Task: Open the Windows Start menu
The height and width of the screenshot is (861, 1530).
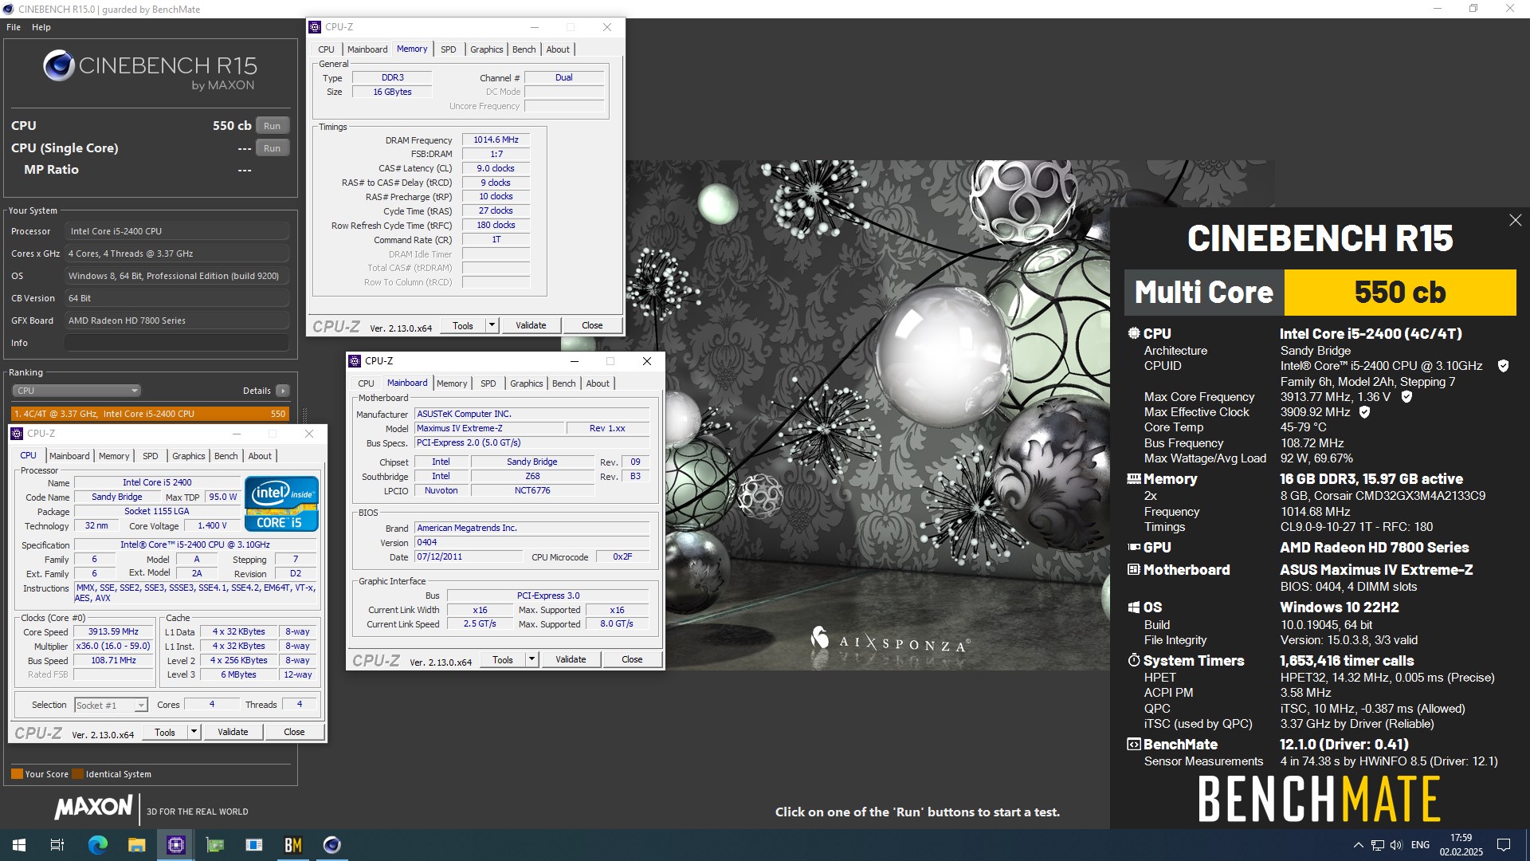Action: click(19, 845)
